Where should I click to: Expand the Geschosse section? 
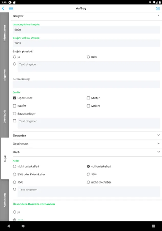click(159, 144)
